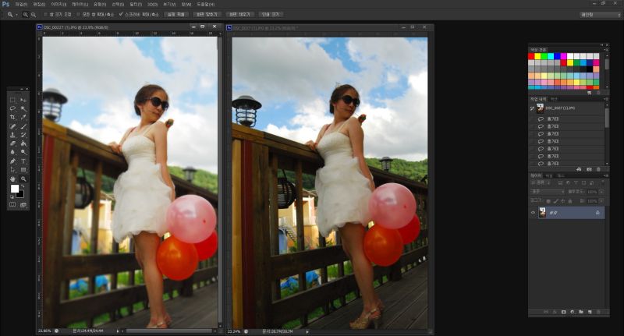This screenshot has width=624, height=336.
Task: Toggle lock transparent pixels in Layers panel
Action: click(548, 201)
